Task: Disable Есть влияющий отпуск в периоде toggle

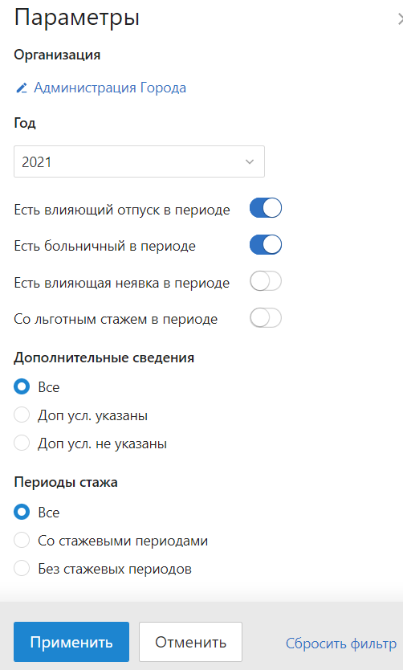Action: (x=266, y=208)
